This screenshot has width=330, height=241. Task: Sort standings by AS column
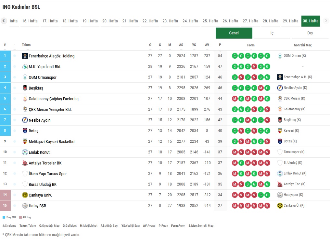[181, 45]
